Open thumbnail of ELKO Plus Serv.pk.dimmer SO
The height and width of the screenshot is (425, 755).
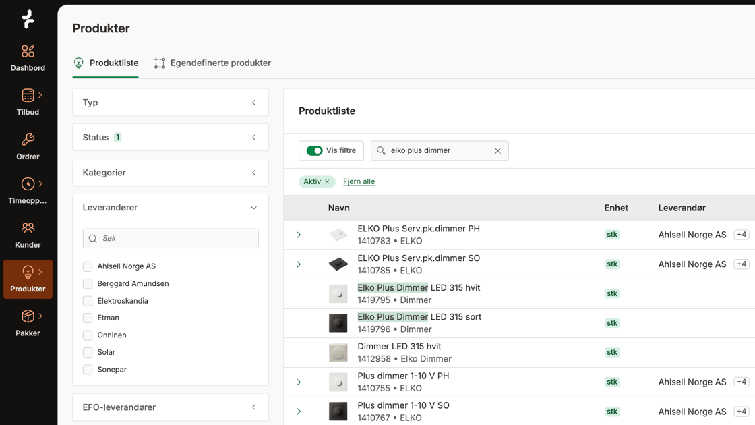(338, 264)
